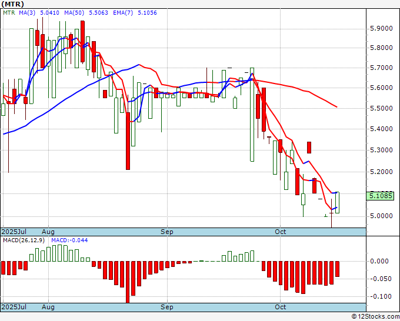
Task: Click the Oct label on price chart axis
Action: [281, 232]
